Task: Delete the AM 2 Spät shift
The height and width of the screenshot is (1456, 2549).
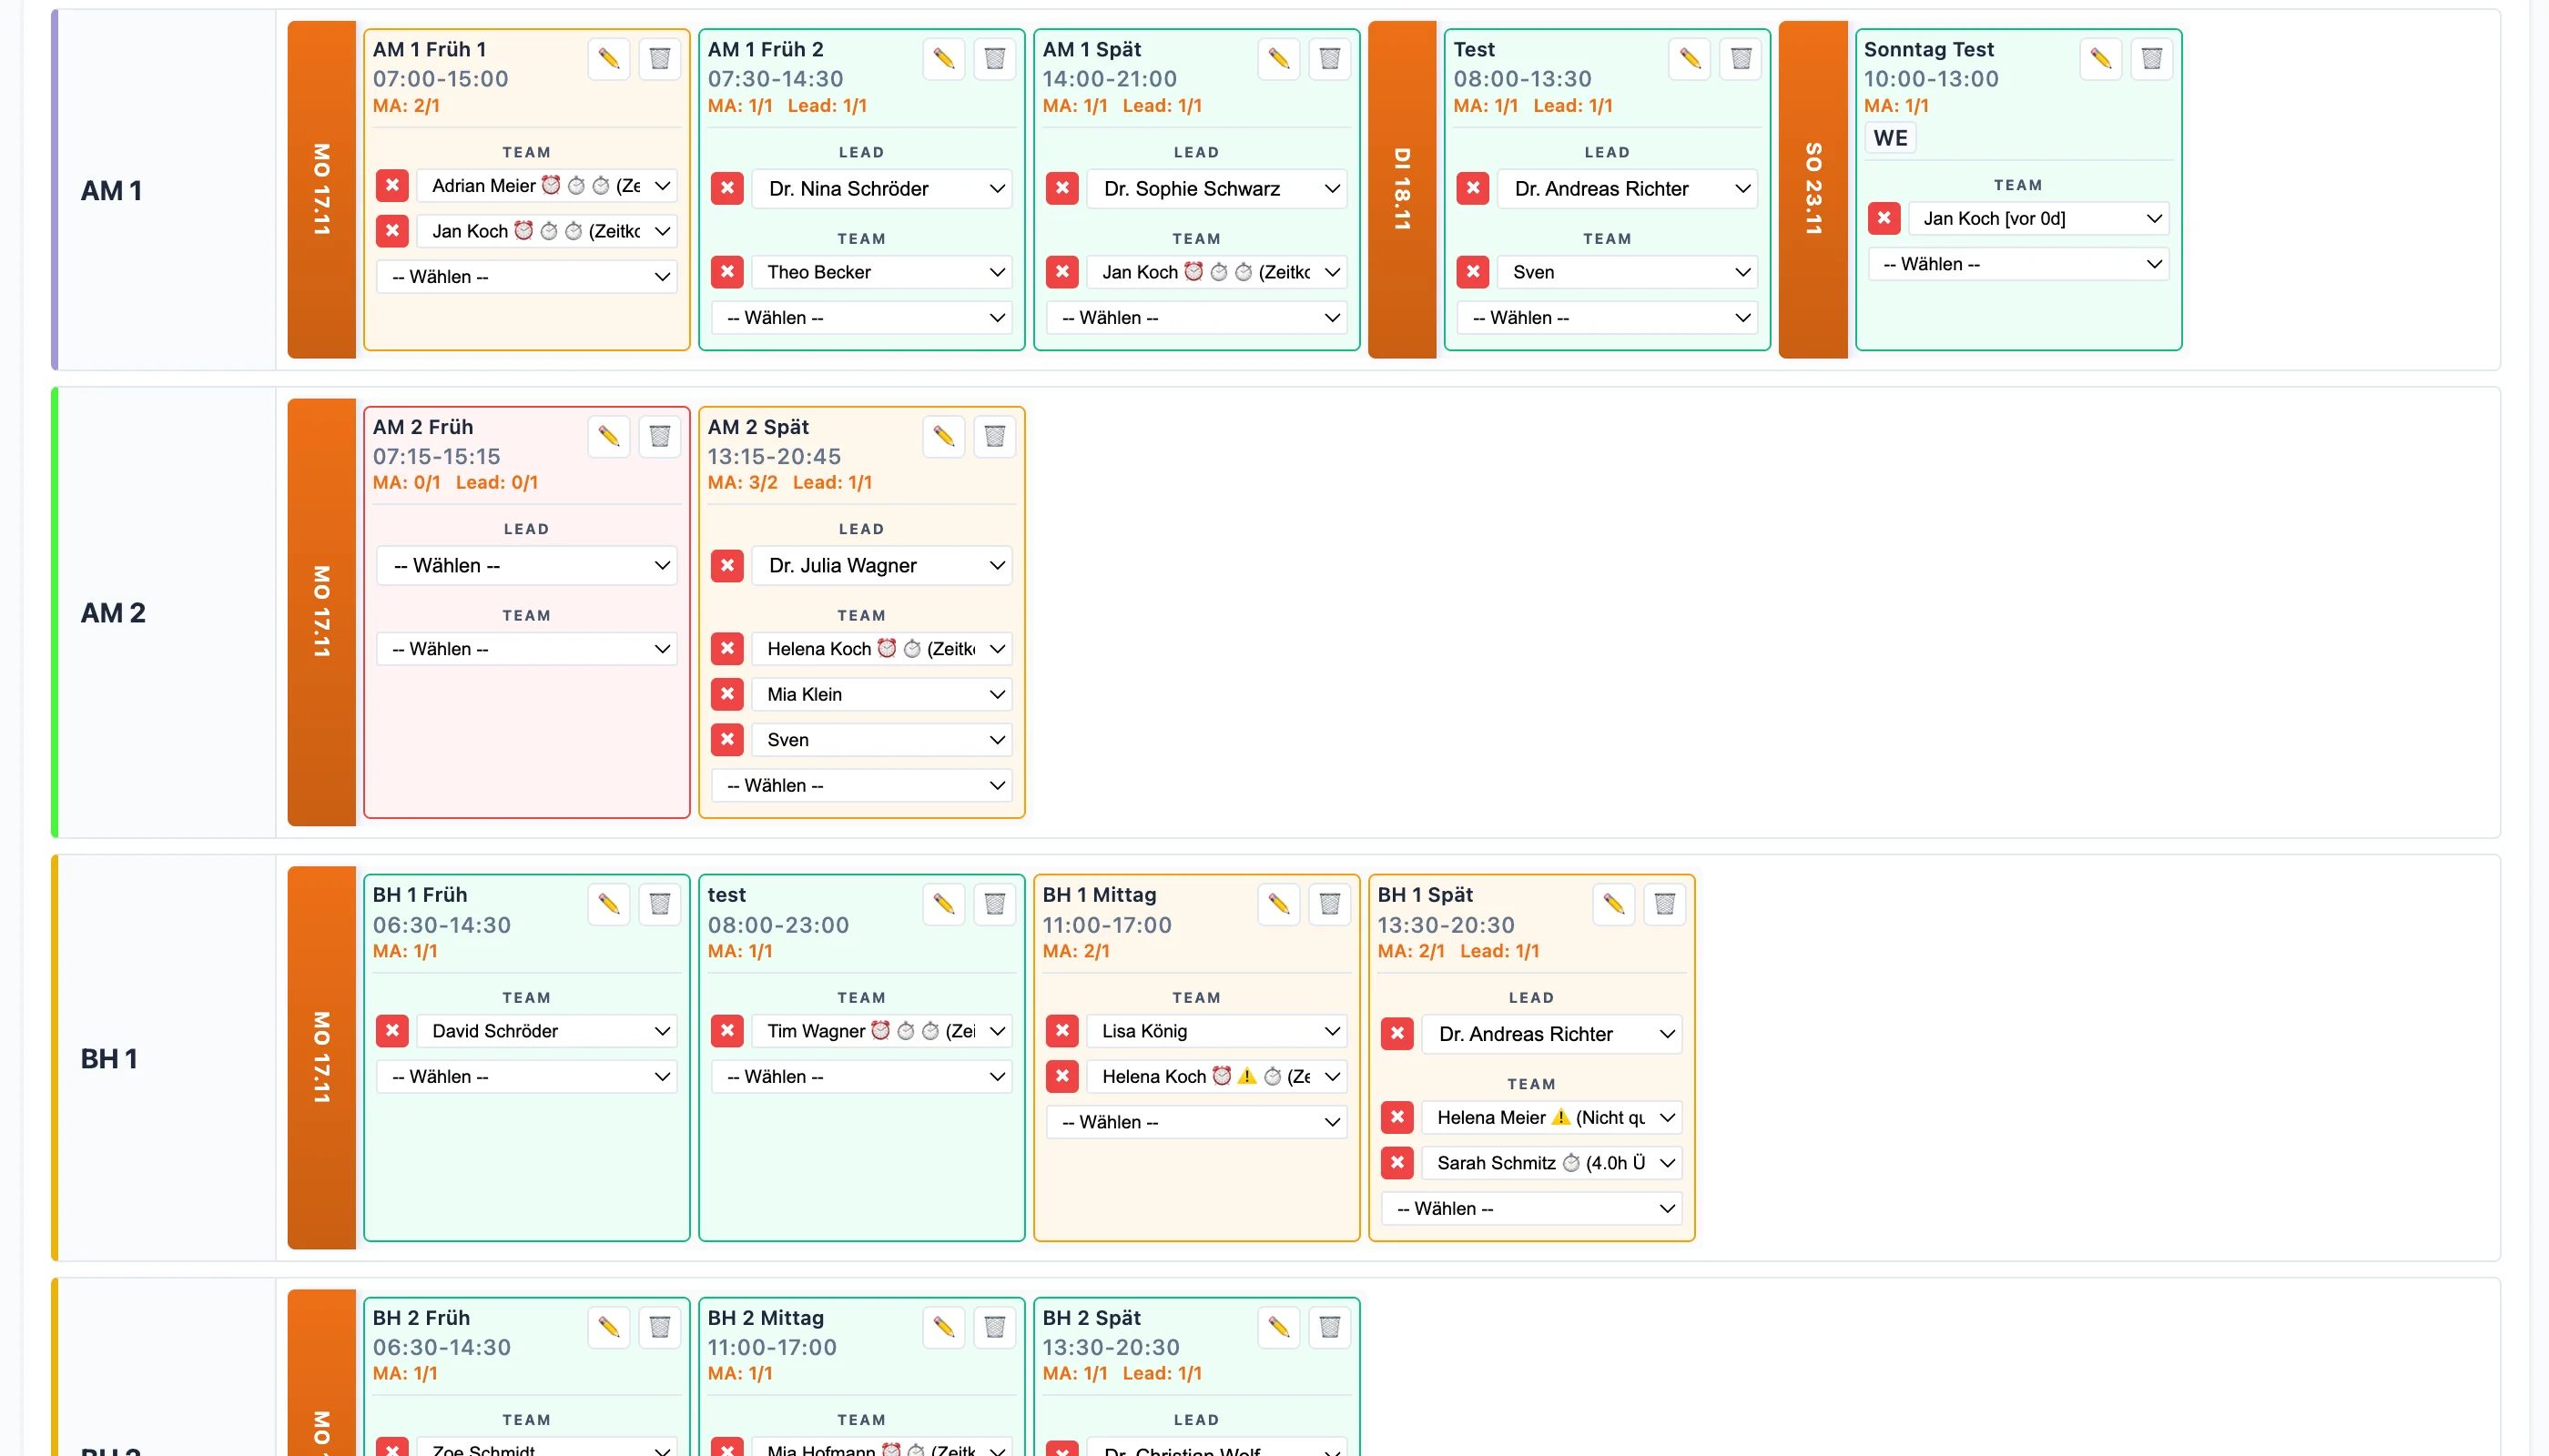Action: coord(994,436)
